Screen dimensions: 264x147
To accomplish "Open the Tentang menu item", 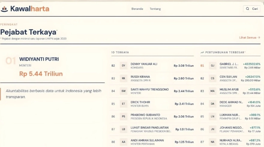I will point(155,9).
